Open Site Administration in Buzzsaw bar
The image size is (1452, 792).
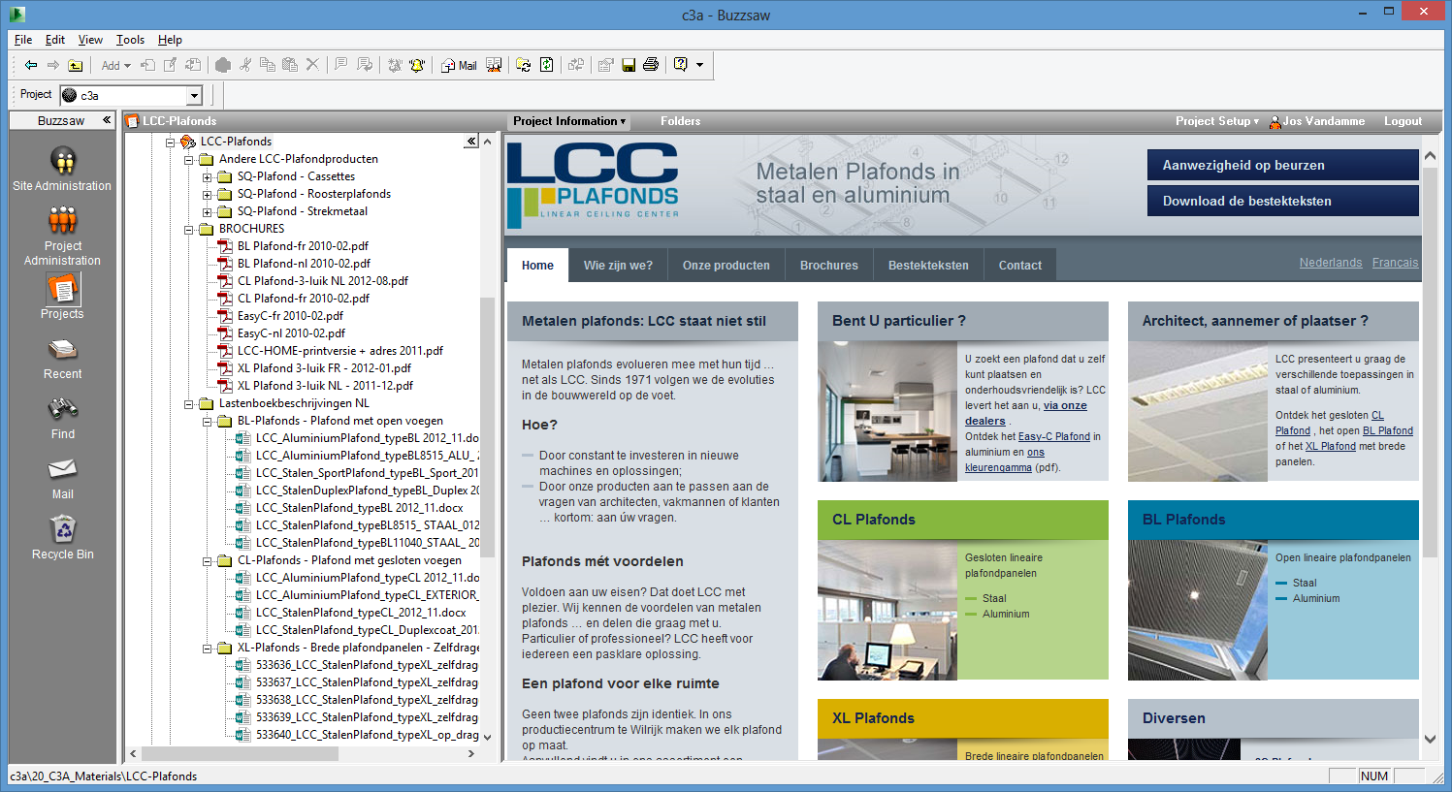pos(62,169)
